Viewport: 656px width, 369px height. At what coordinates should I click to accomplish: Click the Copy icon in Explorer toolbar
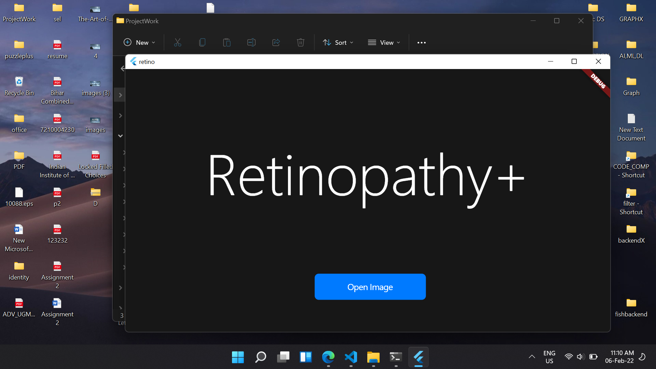click(x=202, y=42)
